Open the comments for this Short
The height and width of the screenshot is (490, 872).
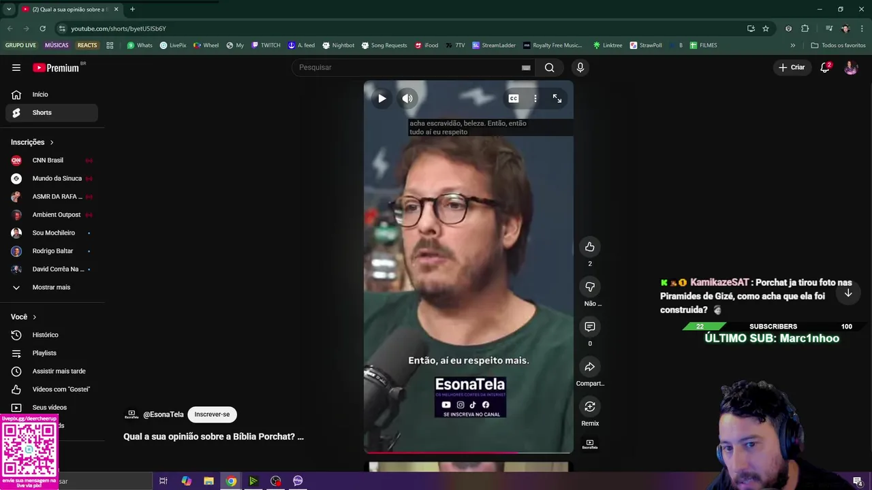click(590, 327)
